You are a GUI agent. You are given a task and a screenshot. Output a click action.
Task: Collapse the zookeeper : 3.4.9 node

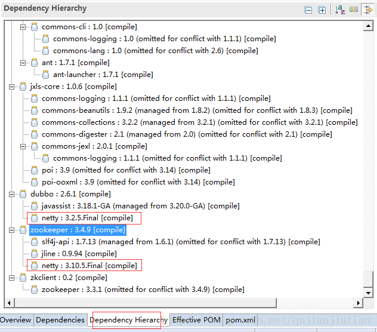11,230
